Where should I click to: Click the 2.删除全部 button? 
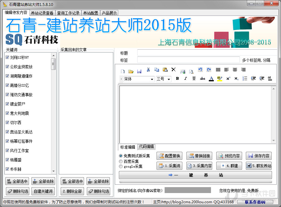(x=73, y=191)
